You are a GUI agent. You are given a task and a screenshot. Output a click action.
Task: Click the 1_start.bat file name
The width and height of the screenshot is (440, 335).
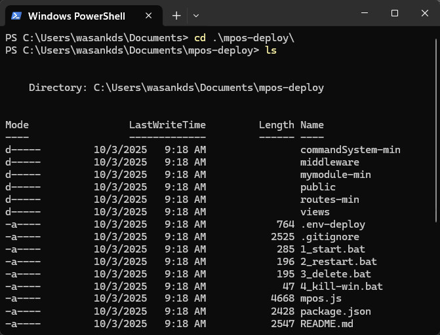332,249
